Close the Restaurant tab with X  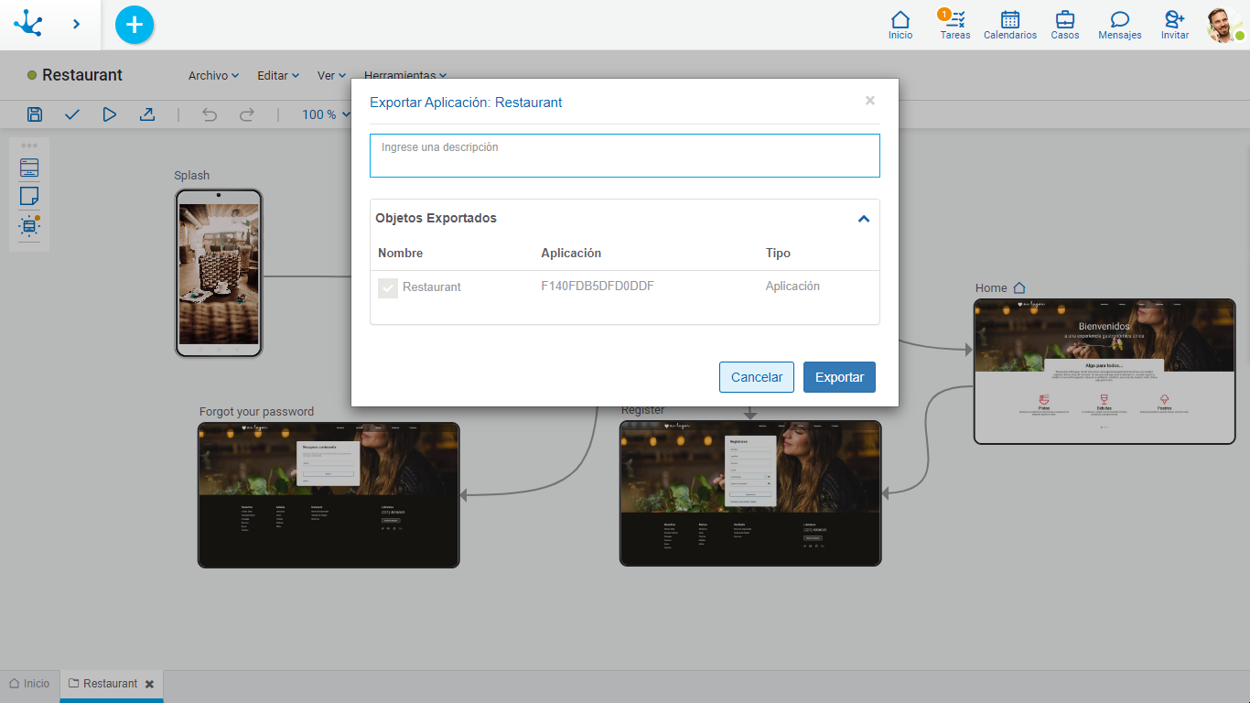pyautogui.click(x=149, y=684)
